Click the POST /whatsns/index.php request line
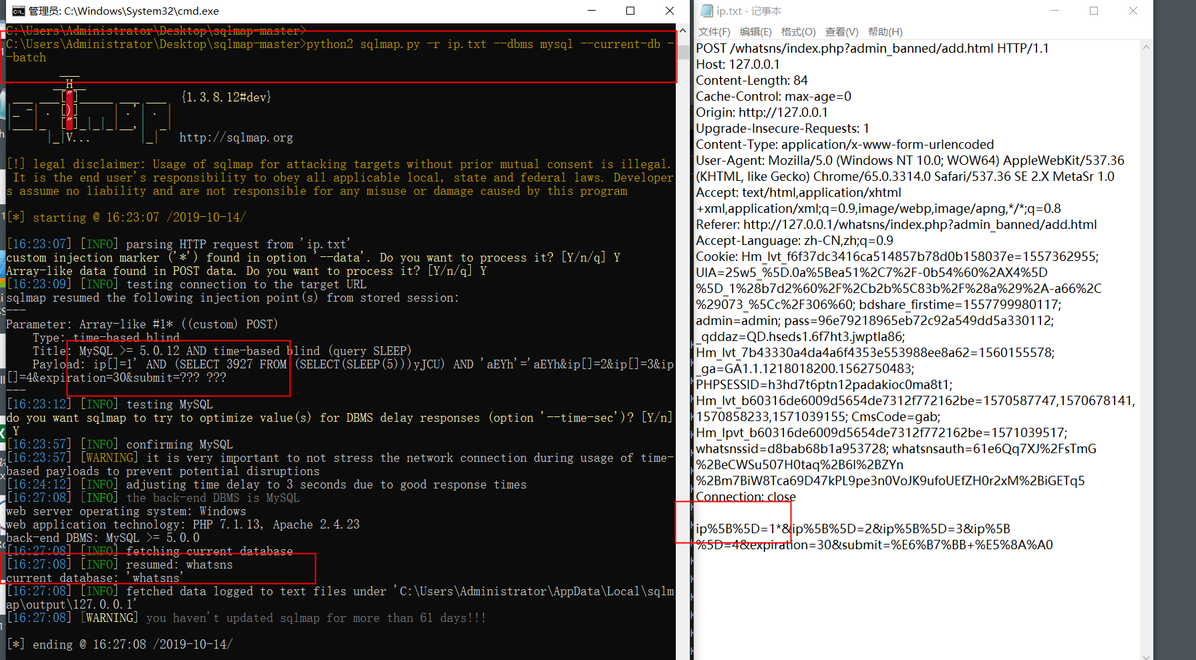 tap(872, 48)
